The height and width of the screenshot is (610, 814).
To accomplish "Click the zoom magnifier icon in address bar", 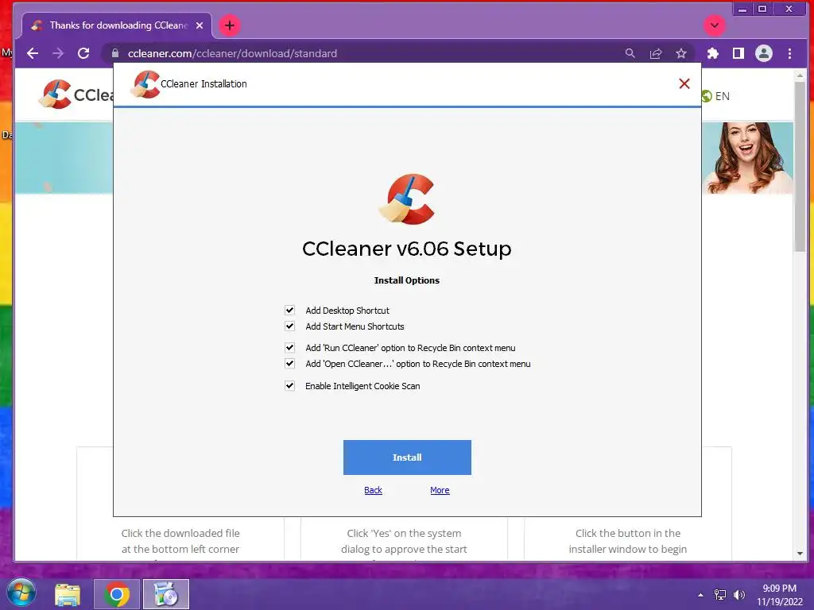I will click(630, 53).
